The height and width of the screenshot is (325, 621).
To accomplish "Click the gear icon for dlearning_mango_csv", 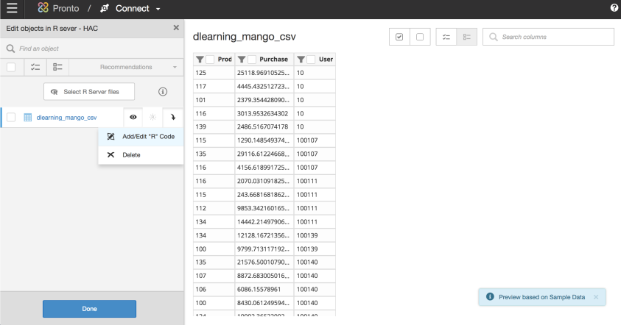I will [153, 117].
